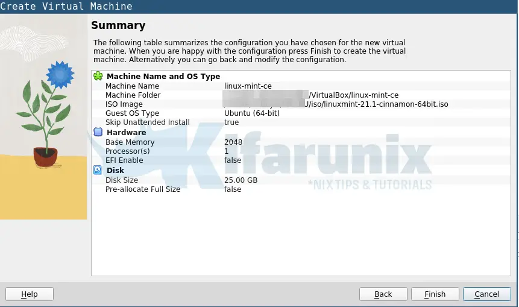Click the Hardware chip icon
The width and height of the screenshot is (519, 307).
coord(98,132)
